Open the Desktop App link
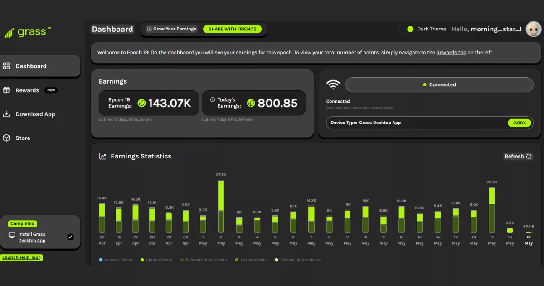This screenshot has width=544, height=286. tap(32, 241)
